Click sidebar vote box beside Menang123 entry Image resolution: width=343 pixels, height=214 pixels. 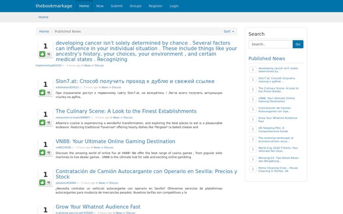point(252,159)
